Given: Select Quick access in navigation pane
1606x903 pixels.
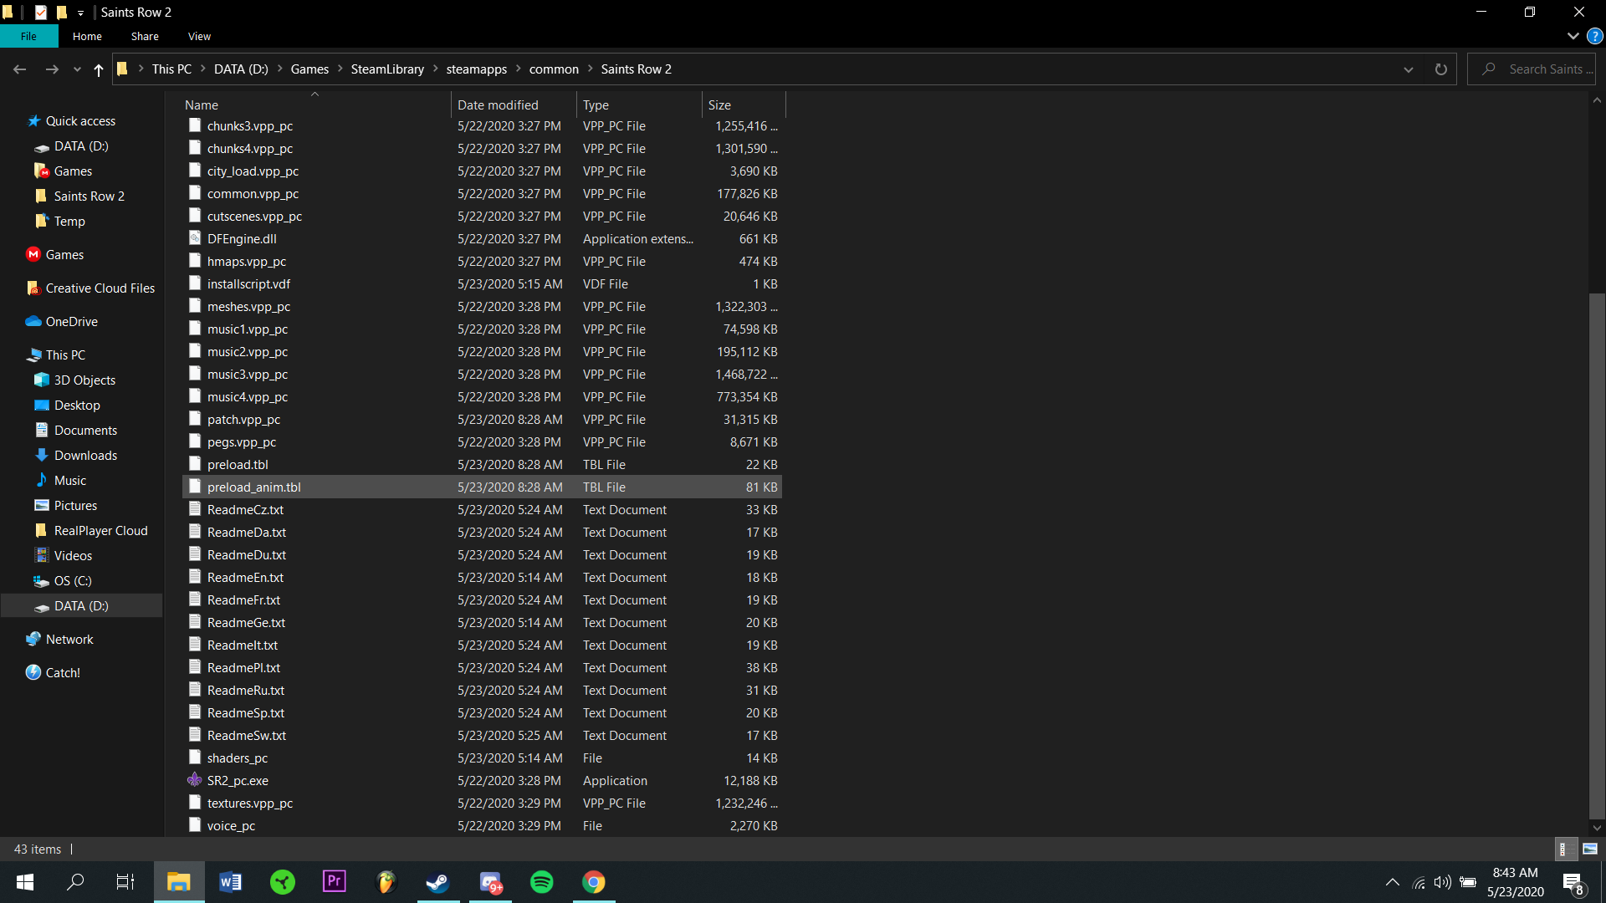Looking at the screenshot, I should [x=80, y=121].
